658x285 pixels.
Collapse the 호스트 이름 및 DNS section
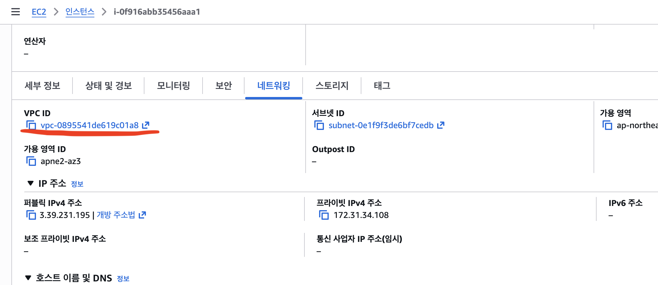[x=28, y=278]
